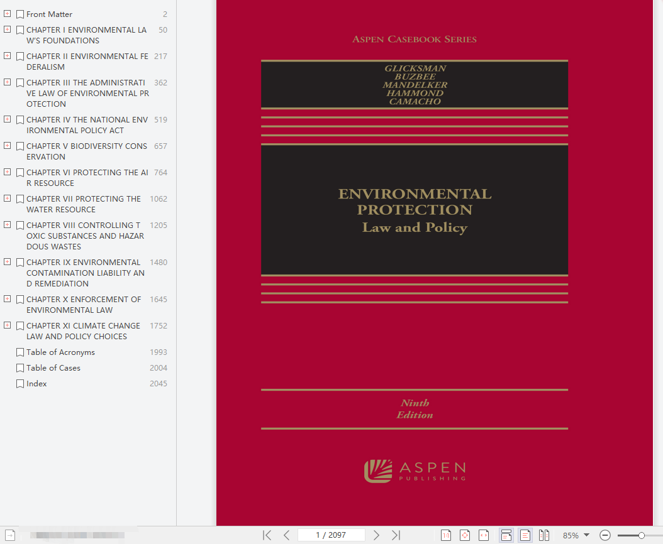The height and width of the screenshot is (544, 663).
Task: Open Chapter III Administrative Law of Environmental Protection
Action: pyautogui.click(x=88, y=94)
